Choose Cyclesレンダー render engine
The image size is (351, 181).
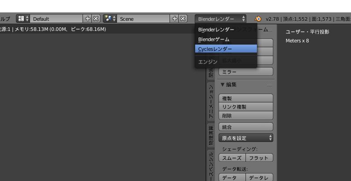click(x=226, y=49)
